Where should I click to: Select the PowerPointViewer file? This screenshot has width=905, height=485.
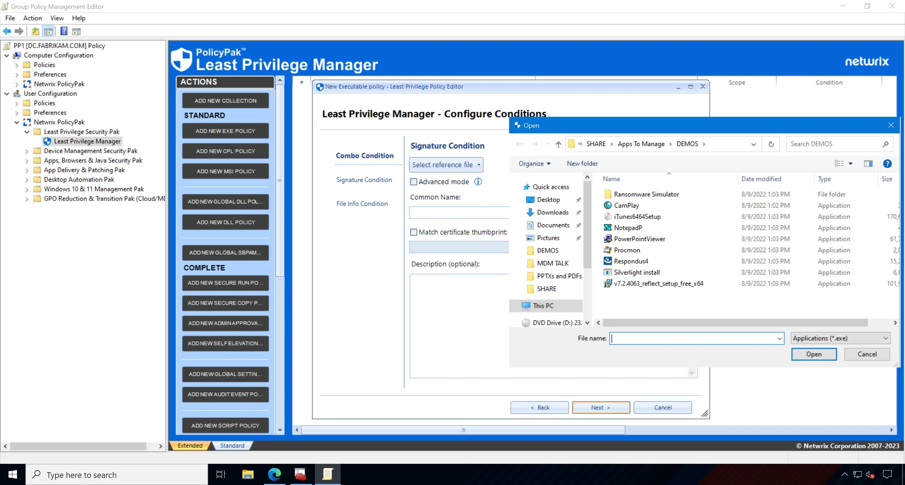click(639, 239)
